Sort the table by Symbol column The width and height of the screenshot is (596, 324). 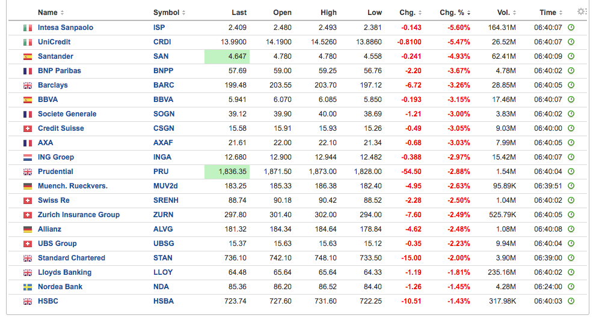pos(169,13)
